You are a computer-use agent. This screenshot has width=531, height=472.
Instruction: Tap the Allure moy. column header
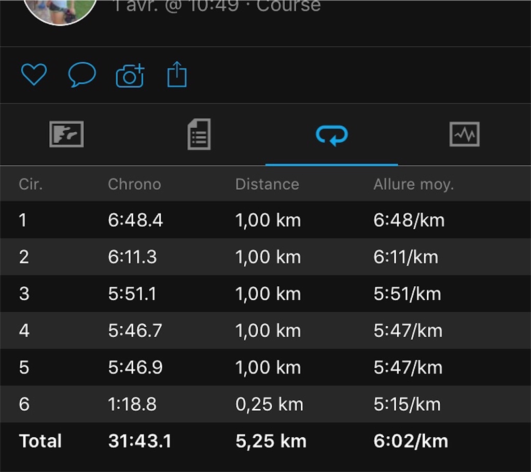pyautogui.click(x=413, y=185)
